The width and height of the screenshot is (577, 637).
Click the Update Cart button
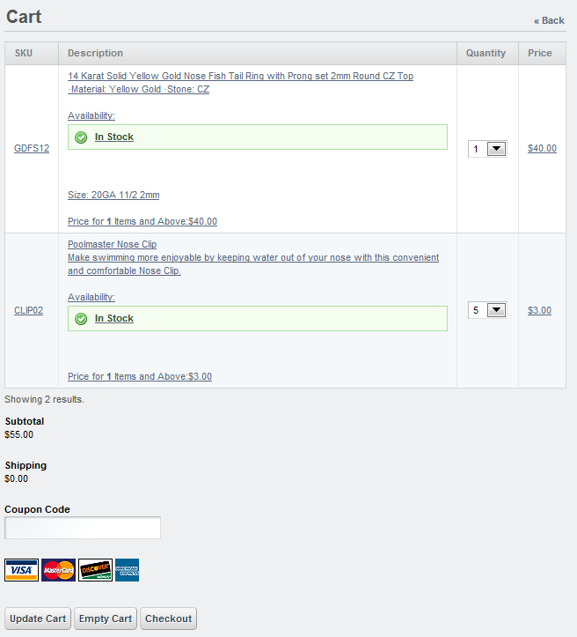coord(38,618)
